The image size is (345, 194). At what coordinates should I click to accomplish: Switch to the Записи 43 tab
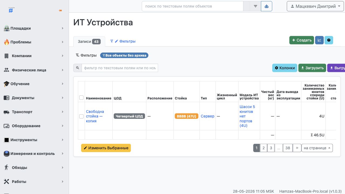(x=89, y=41)
